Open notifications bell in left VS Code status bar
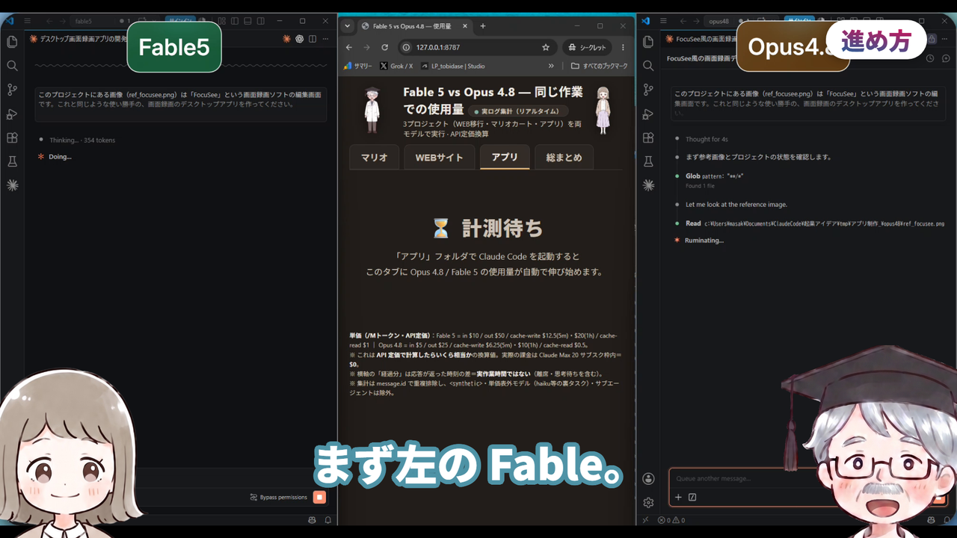 point(327,519)
